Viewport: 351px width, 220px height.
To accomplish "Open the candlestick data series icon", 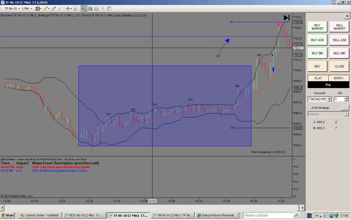I will click(90, 9).
